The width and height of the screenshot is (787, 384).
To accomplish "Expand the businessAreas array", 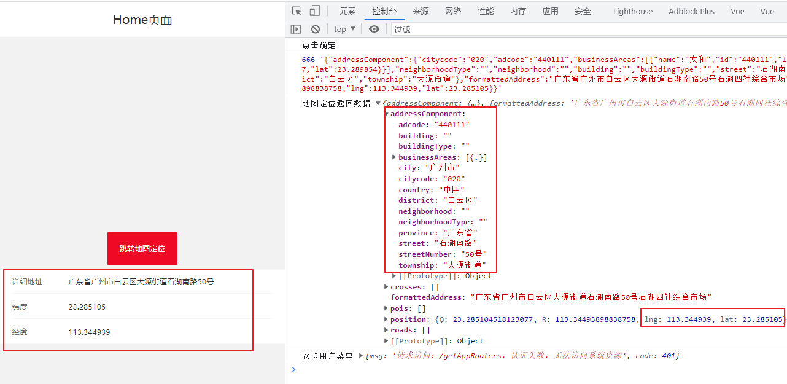I will pyautogui.click(x=394, y=157).
